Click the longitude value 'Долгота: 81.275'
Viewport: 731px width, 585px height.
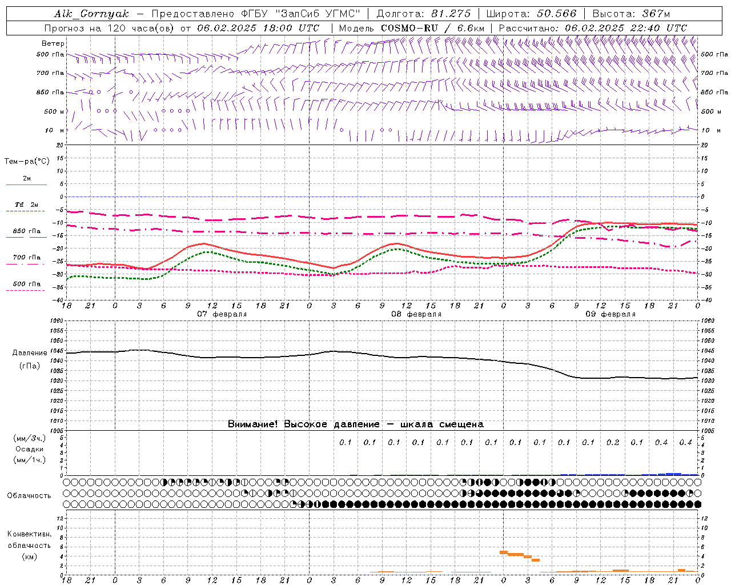tap(424, 14)
